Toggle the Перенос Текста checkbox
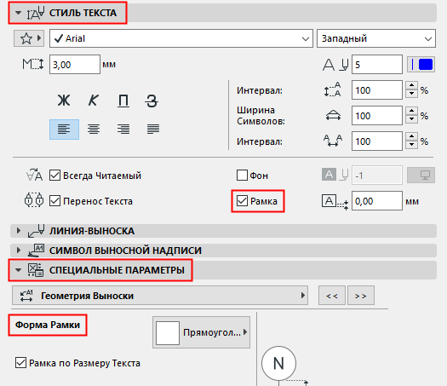Screen dimensions: 447x386 (54, 201)
